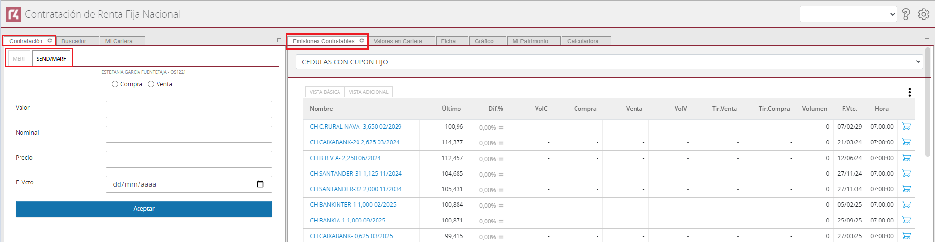Select the MERF sub-tab
The height and width of the screenshot is (242, 935).
pyautogui.click(x=20, y=59)
